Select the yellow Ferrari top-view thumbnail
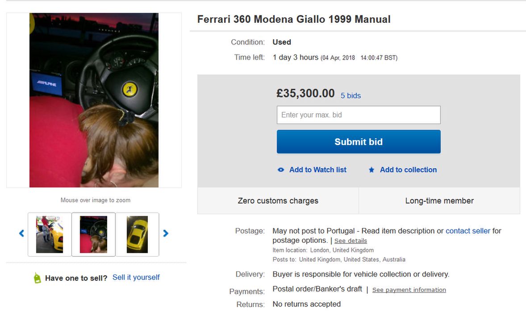Viewport: 526px width, 328px height. (x=137, y=234)
